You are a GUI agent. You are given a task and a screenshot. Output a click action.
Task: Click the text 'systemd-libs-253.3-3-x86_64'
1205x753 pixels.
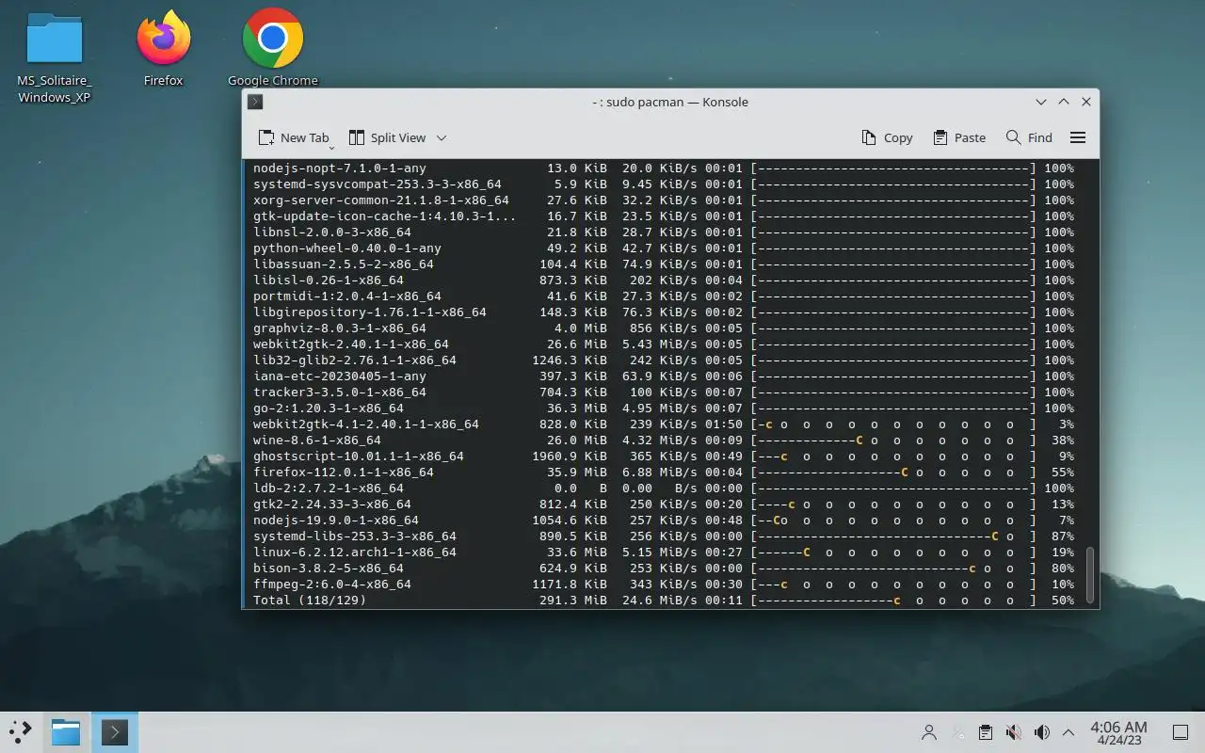[355, 537]
